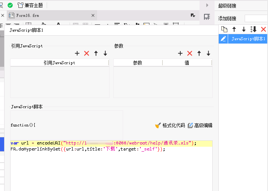The height and width of the screenshot is (191, 268).
Task: Move the parameter down in list
Action: coord(209,54)
